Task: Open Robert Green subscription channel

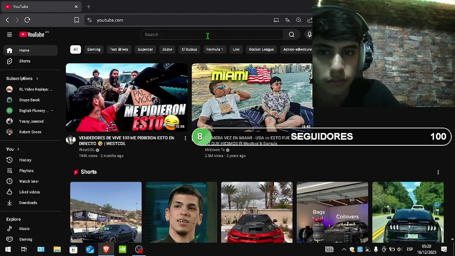Action: pos(30,132)
